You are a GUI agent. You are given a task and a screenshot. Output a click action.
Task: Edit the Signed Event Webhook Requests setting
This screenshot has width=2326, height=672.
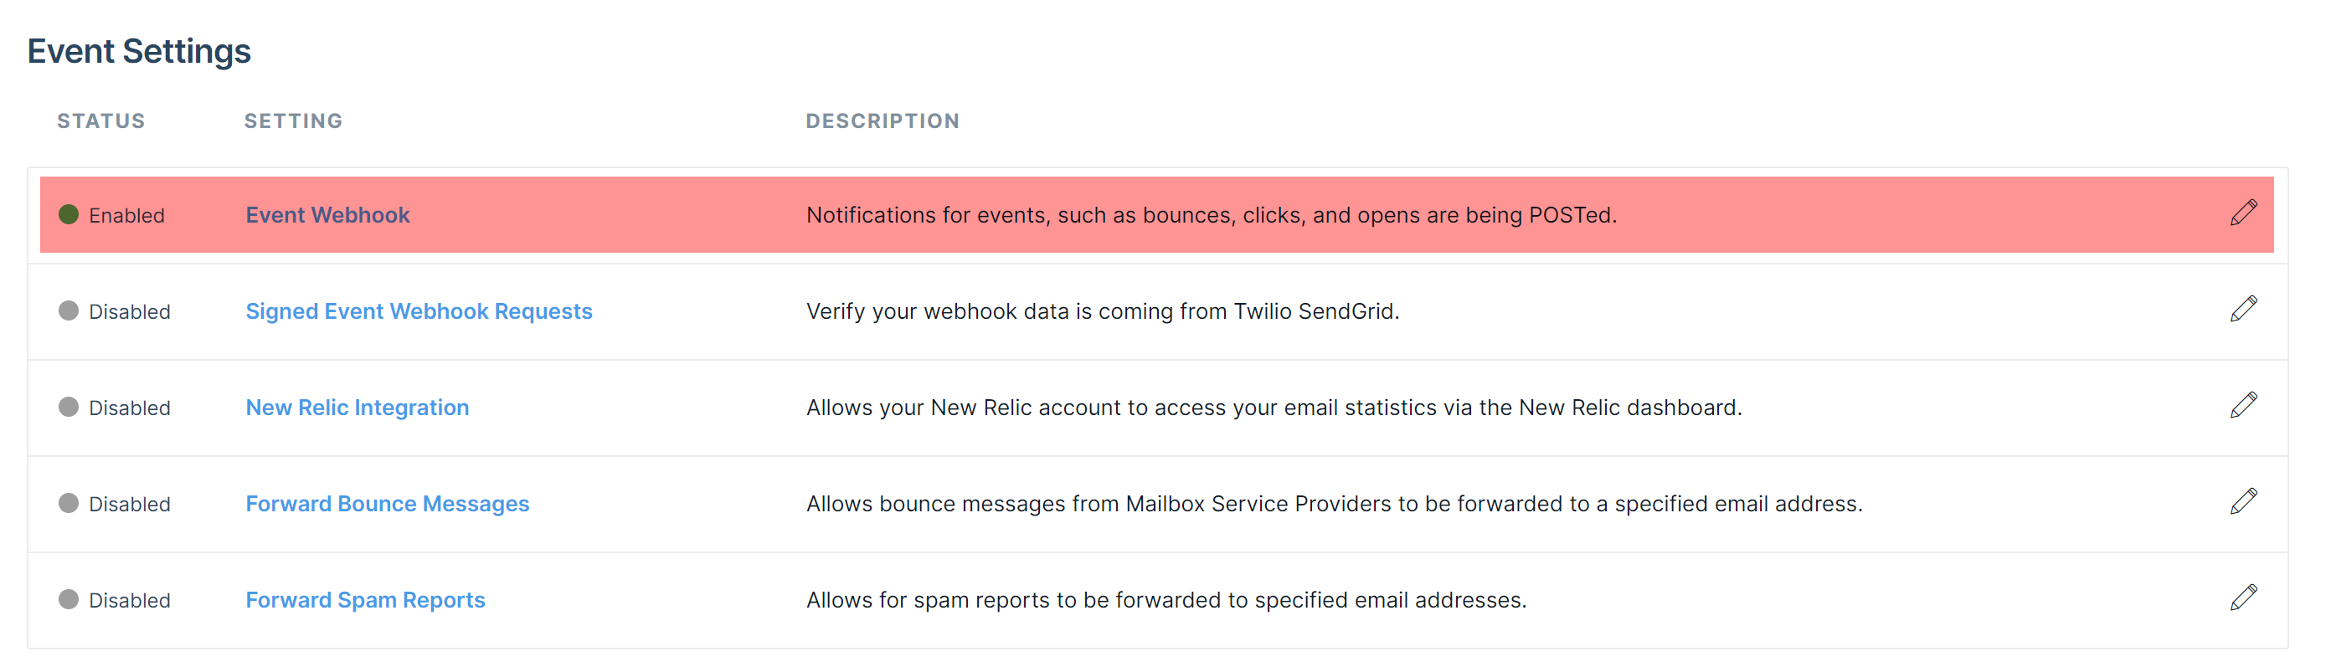[2244, 310]
